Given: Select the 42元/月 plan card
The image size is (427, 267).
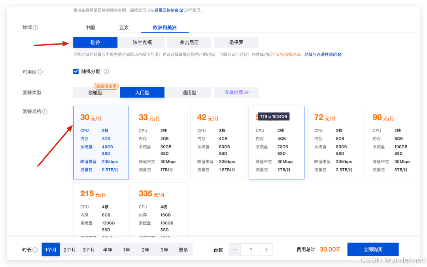Looking at the screenshot, I should pos(218,142).
